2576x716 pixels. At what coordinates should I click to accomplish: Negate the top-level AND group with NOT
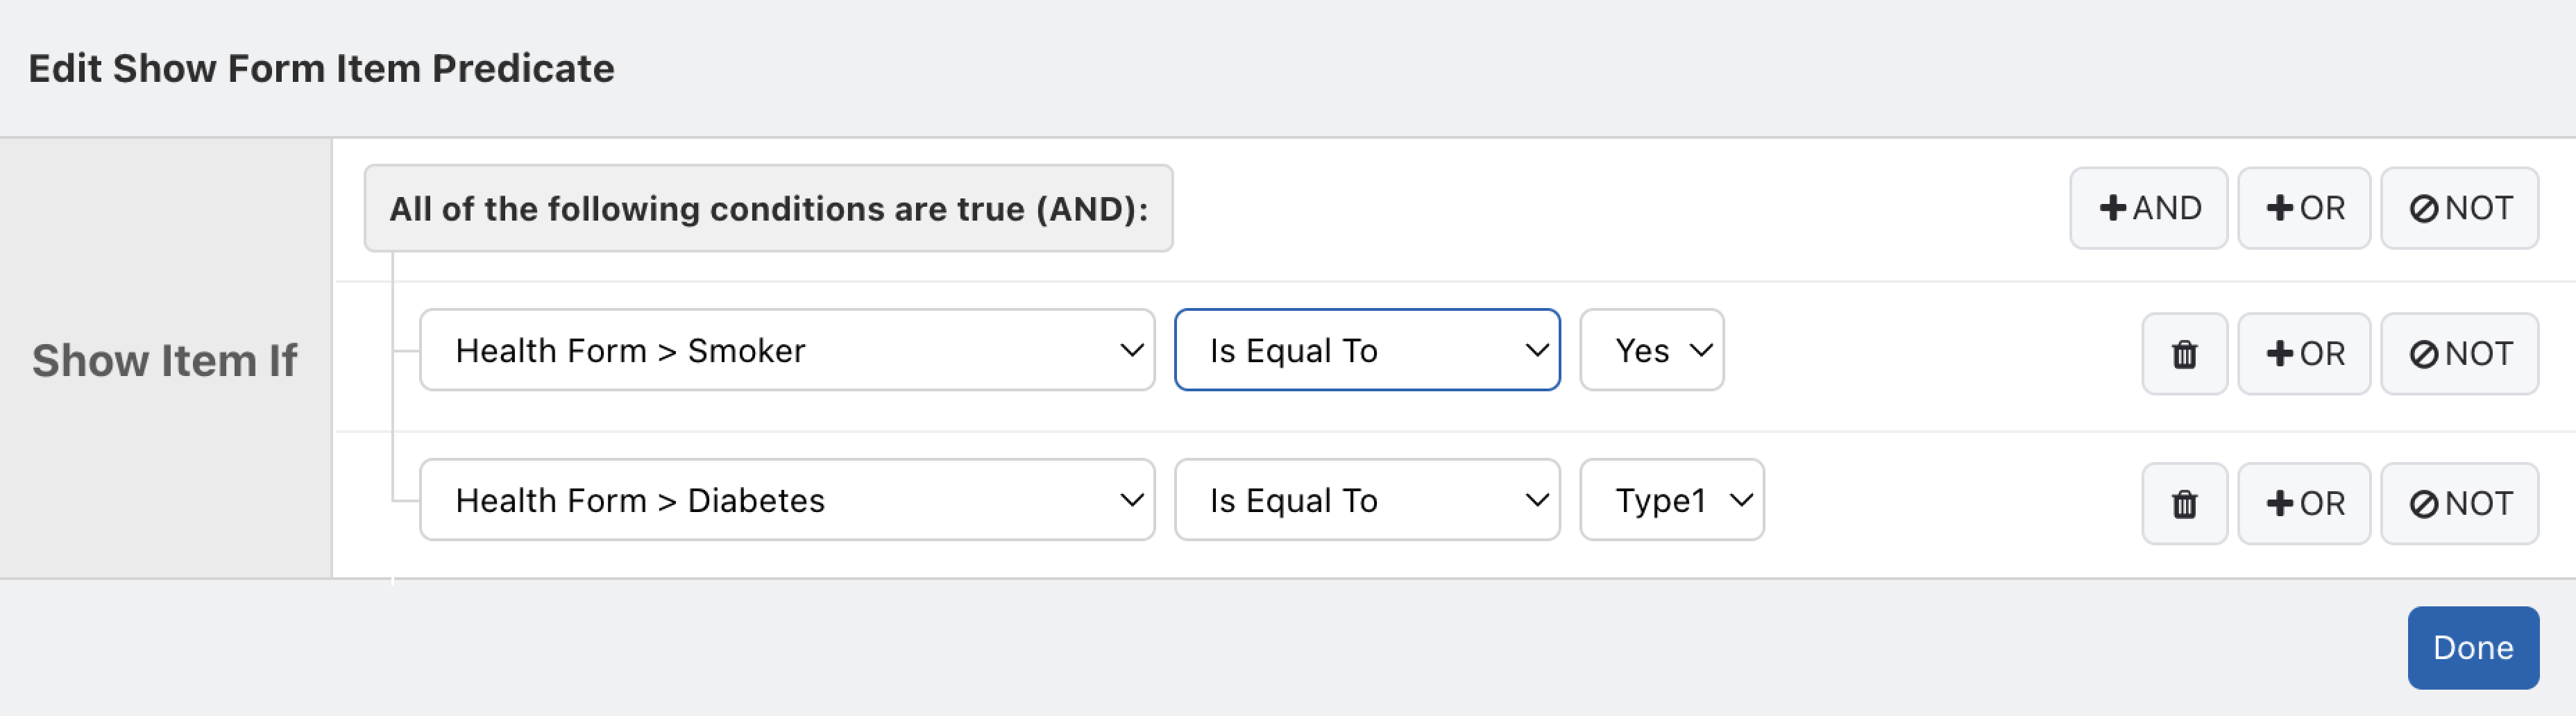coord(2459,208)
